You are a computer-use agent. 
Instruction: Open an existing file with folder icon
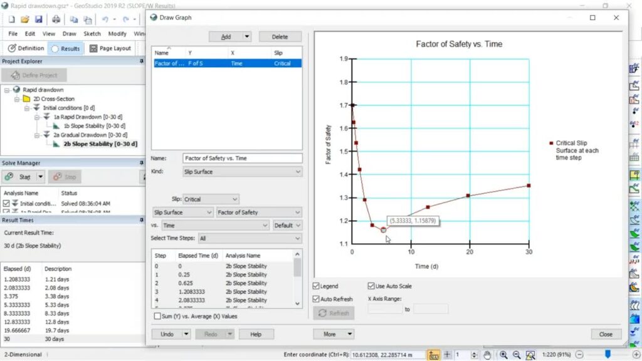(24, 19)
